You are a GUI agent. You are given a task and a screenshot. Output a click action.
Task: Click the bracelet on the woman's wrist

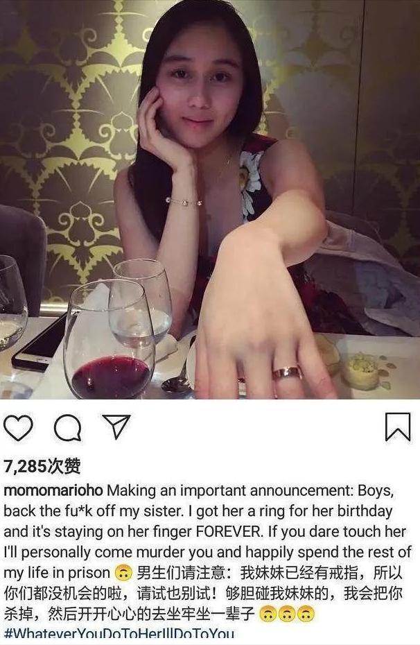pos(183,201)
